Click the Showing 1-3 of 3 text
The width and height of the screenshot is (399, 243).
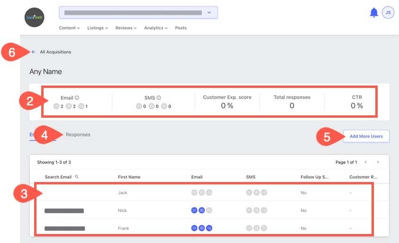click(x=54, y=162)
